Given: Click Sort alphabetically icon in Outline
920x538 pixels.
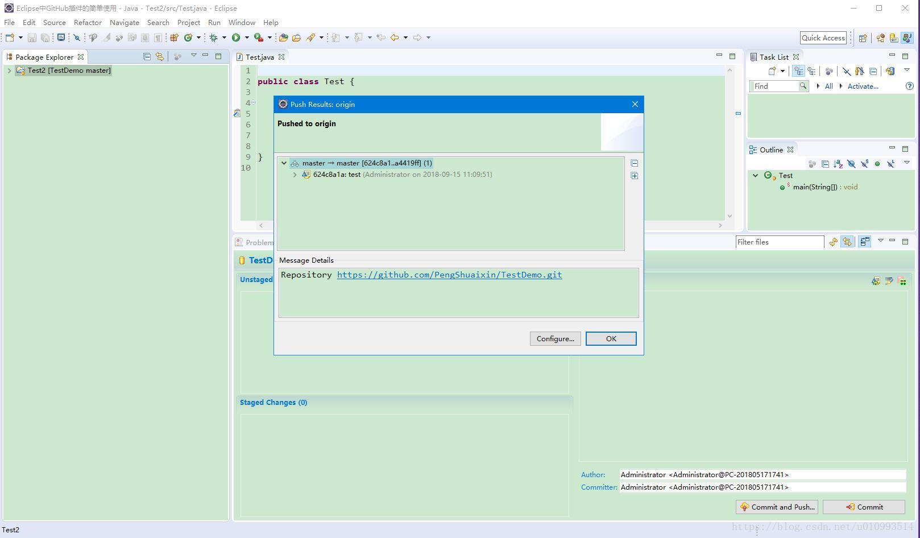Looking at the screenshot, I should [838, 164].
